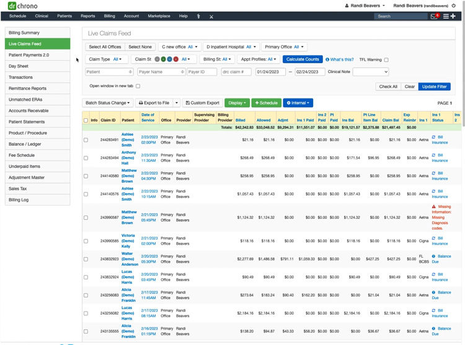Viewport: 465px width, 345px height.
Task: Click the gray claim status circle
Action: [x=157, y=59]
